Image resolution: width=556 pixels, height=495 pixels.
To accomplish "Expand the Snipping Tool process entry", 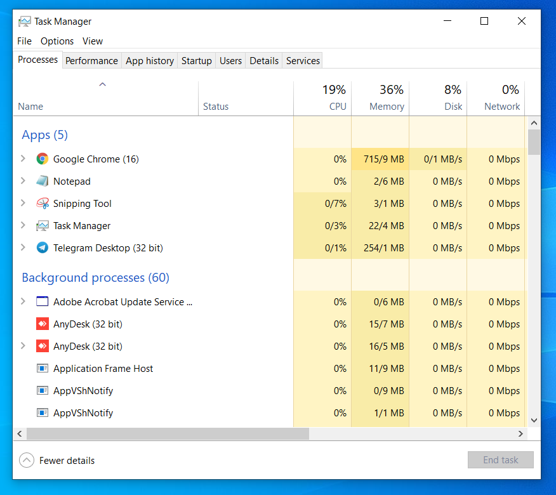I will (x=23, y=204).
